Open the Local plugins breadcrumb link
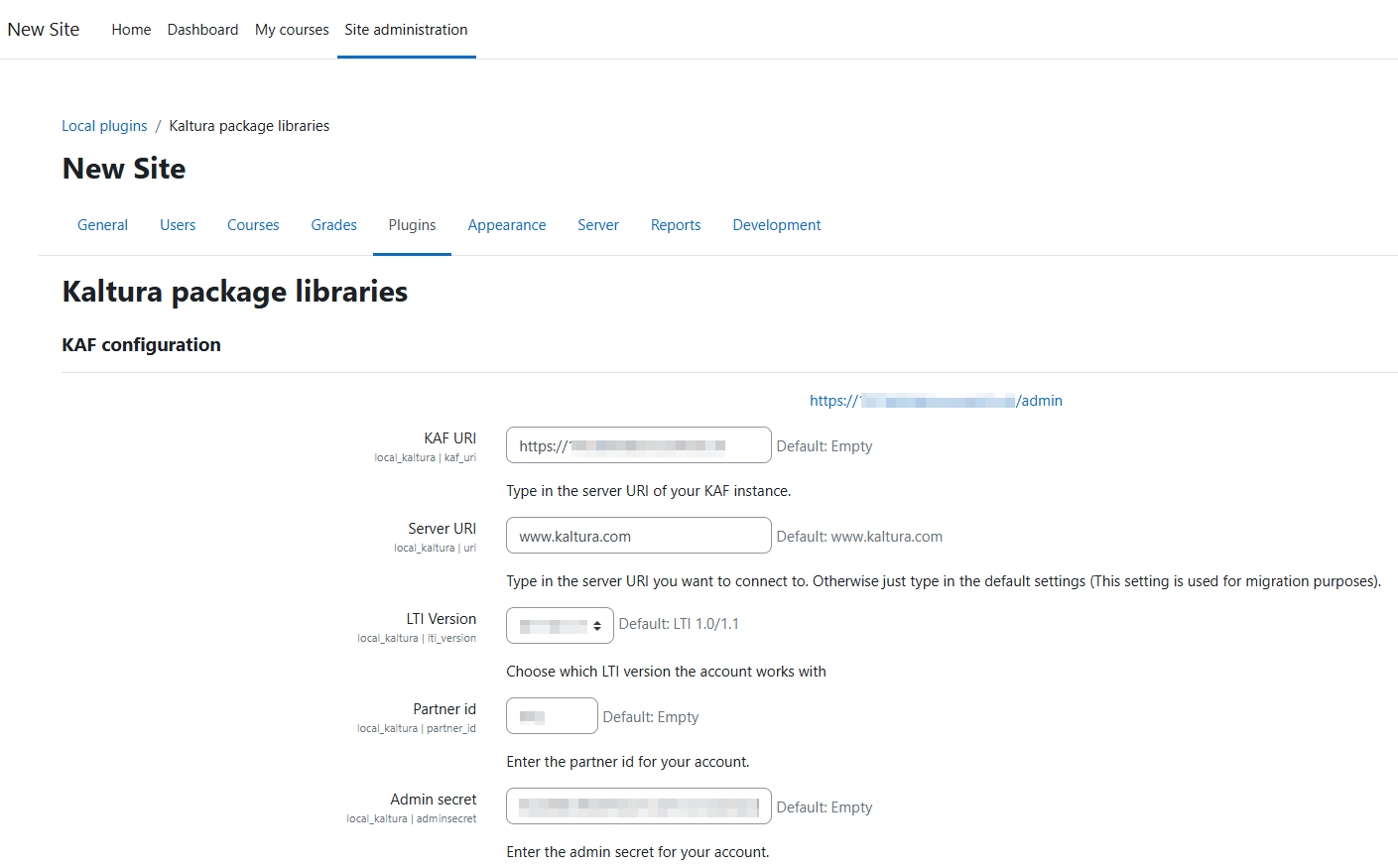Viewport: 1398px width, 867px height. (x=104, y=126)
